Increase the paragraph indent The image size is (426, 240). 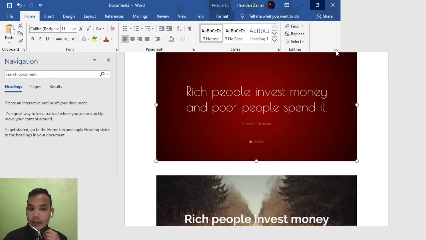click(x=169, y=29)
